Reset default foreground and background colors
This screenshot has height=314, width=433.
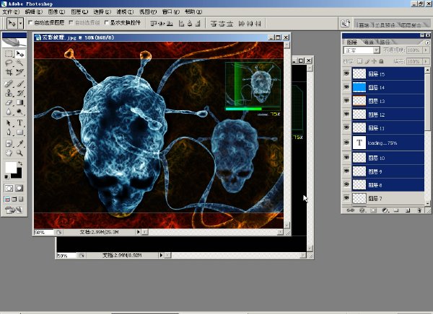[x=6, y=176]
